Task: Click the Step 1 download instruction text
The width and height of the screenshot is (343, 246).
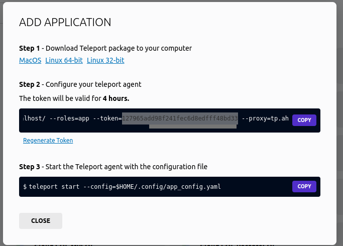Action: click(x=105, y=48)
